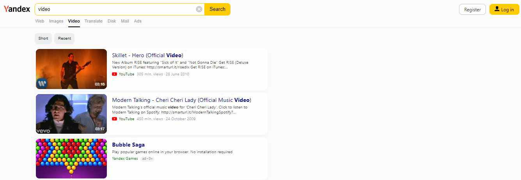Open Skillet - Hero video thumbnail
Image resolution: width=521 pixels, height=180 pixels.
(x=71, y=69)
